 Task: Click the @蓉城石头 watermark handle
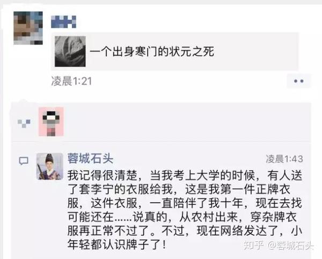pos(290,245)
